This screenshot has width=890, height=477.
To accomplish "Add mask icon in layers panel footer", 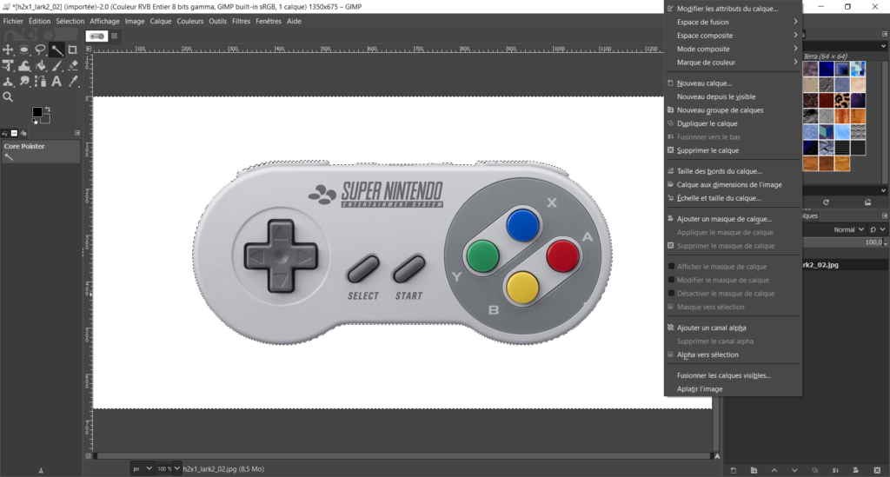I will click(856, 470).
